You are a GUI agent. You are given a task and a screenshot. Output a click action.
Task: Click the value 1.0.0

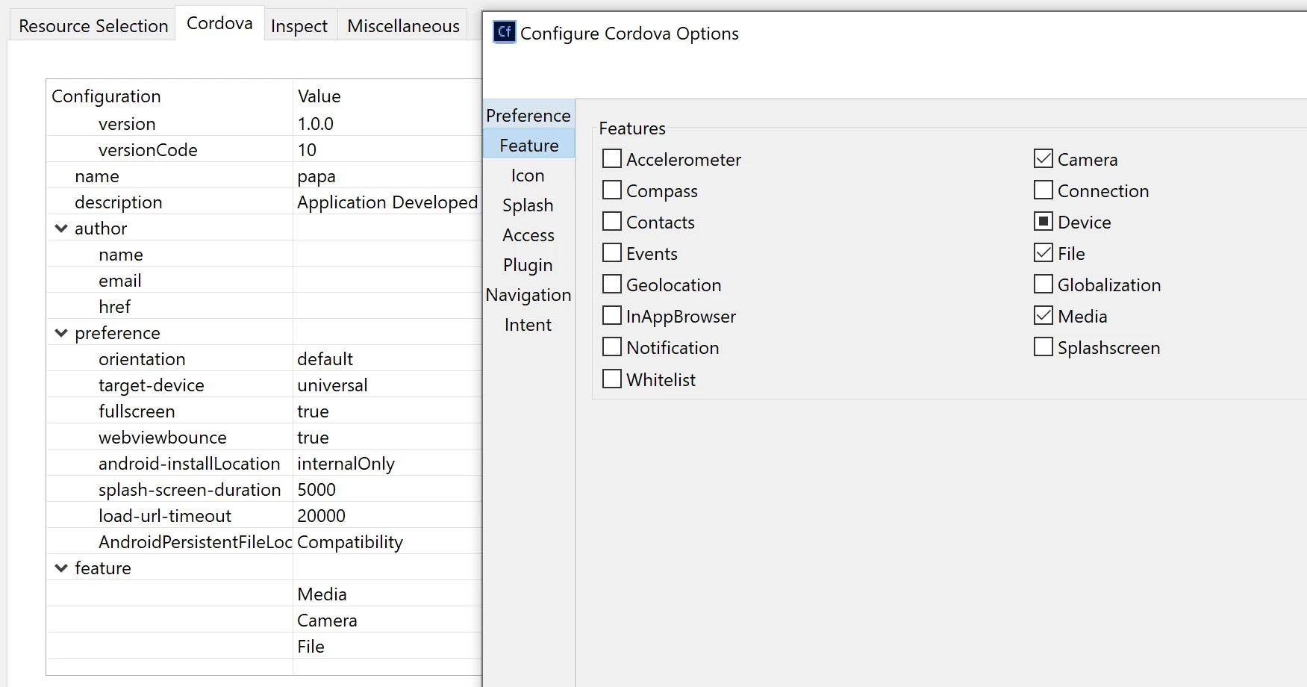(x=315, y=123)
